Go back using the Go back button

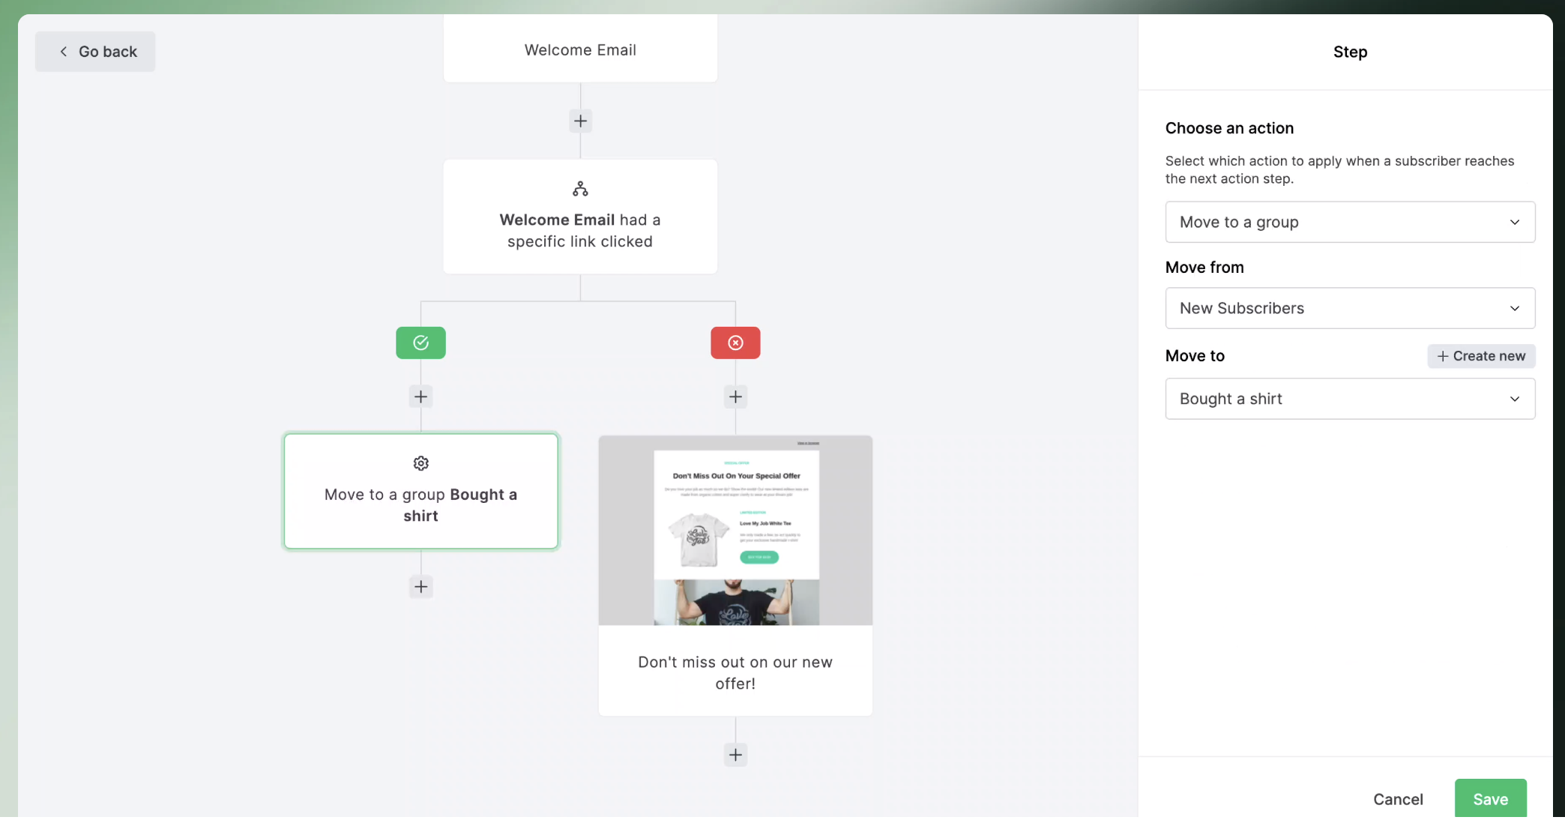(x=95, y=52)
